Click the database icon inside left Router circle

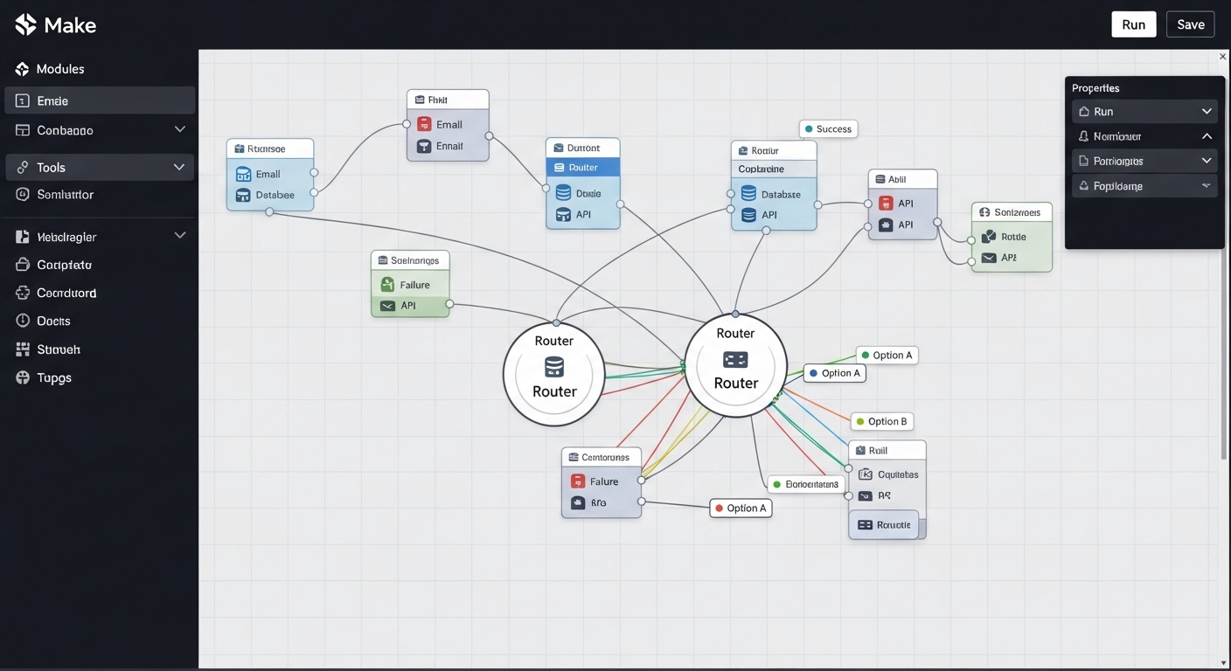(553, 366)
